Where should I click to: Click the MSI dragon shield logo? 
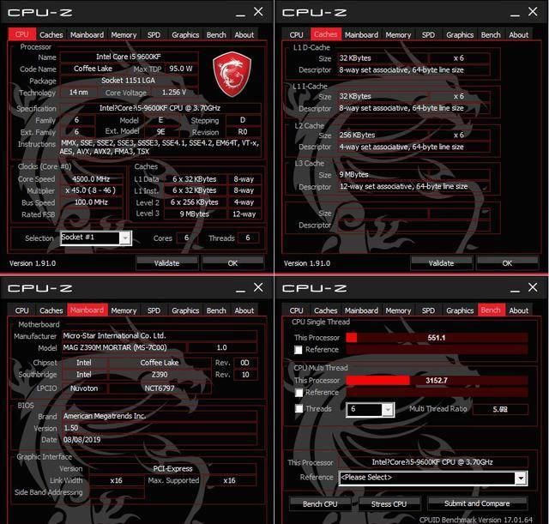(232, 75)
